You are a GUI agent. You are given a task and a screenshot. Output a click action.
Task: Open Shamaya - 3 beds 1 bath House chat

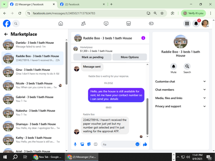pos(32,126)
